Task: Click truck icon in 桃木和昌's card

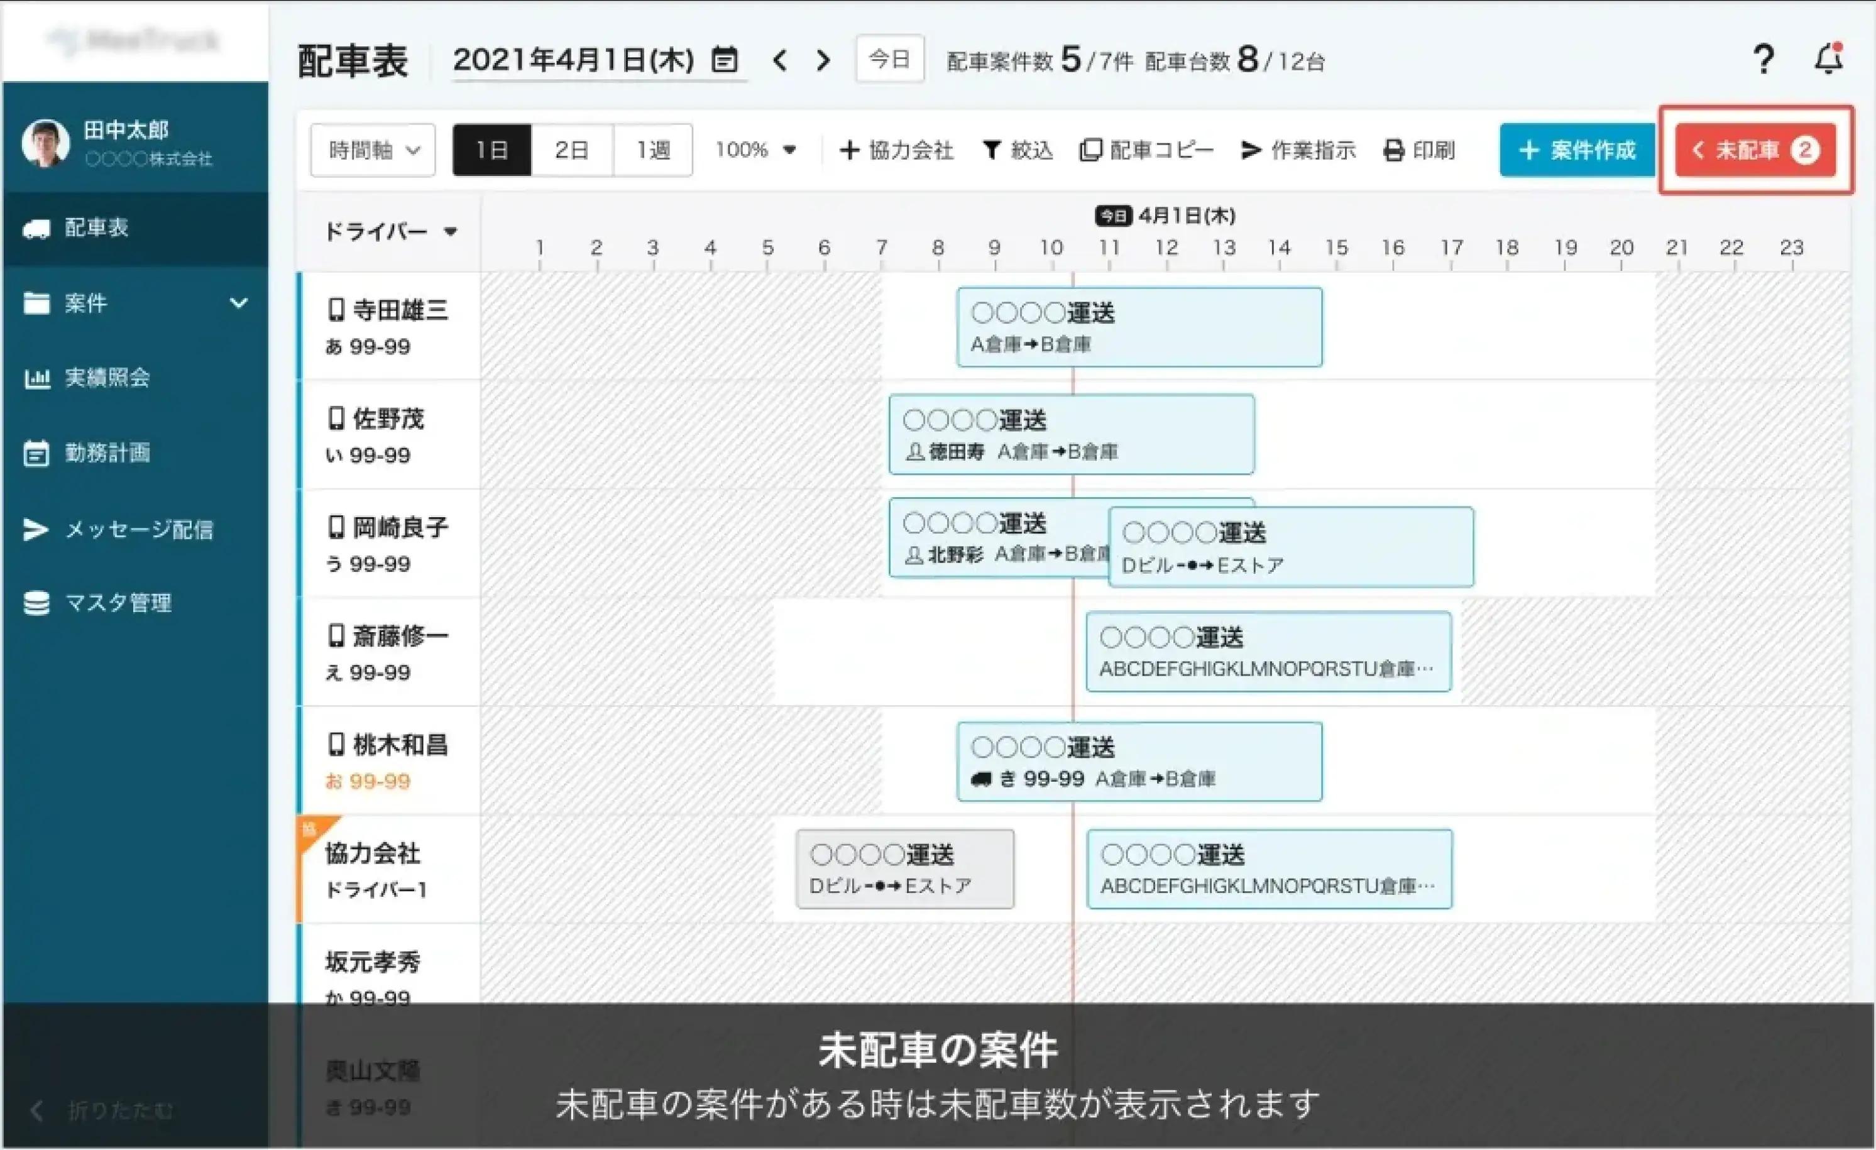Action: tap(982, 779)
